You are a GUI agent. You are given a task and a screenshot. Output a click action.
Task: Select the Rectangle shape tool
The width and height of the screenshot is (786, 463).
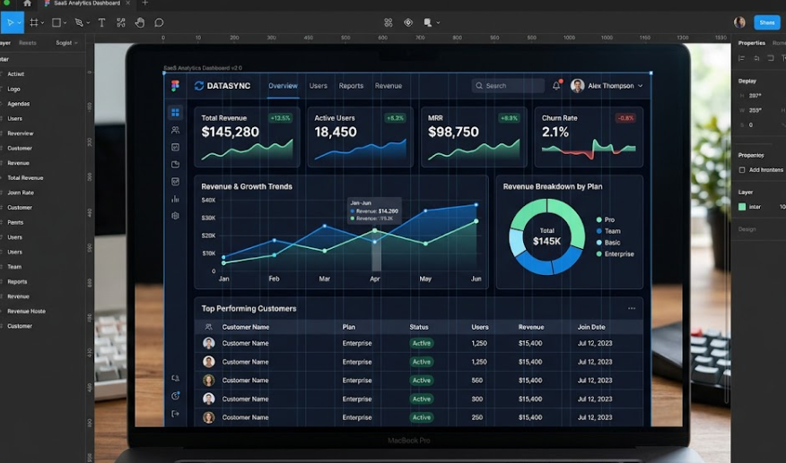pos(57,22)
